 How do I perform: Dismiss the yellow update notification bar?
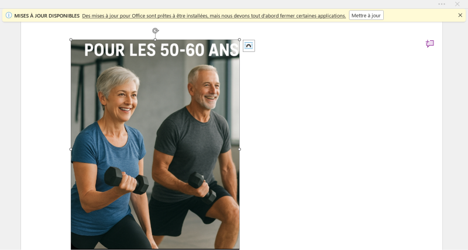coord(460,15)
